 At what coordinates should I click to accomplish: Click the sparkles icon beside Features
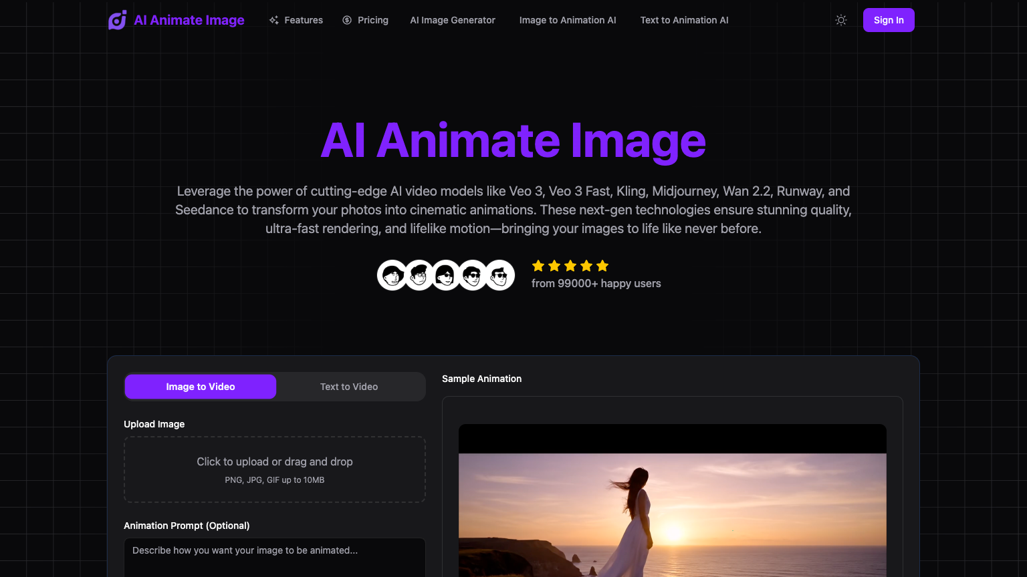pyautogui.click(x=273, y=20)
